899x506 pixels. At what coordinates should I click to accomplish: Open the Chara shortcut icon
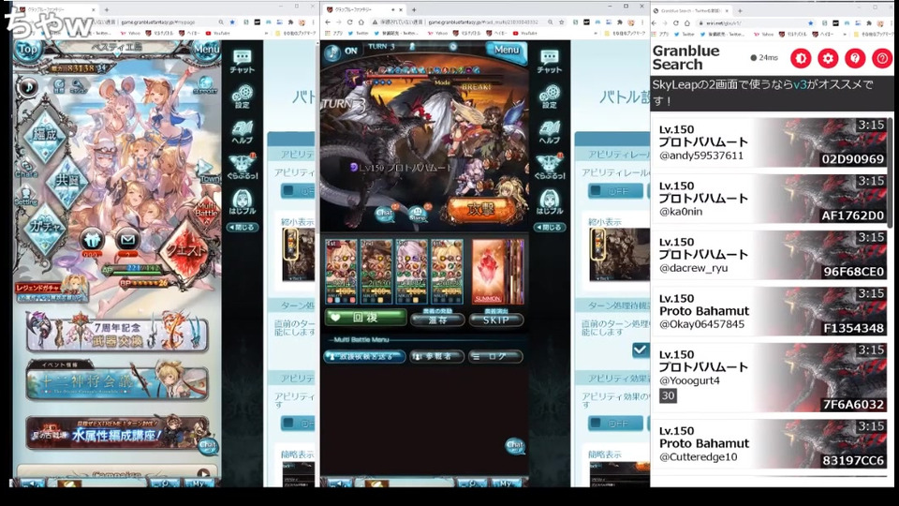pos(27,168)
